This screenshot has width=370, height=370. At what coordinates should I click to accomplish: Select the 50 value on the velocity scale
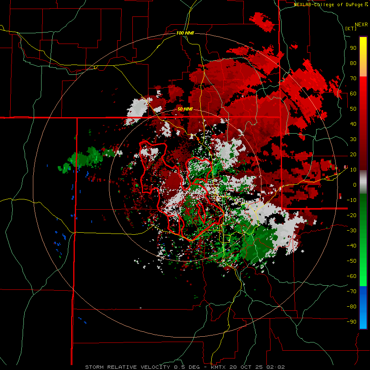[x=353, y=109]
